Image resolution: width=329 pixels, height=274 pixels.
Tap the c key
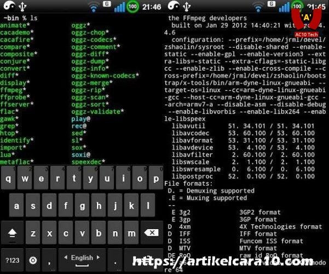(66, 233)
